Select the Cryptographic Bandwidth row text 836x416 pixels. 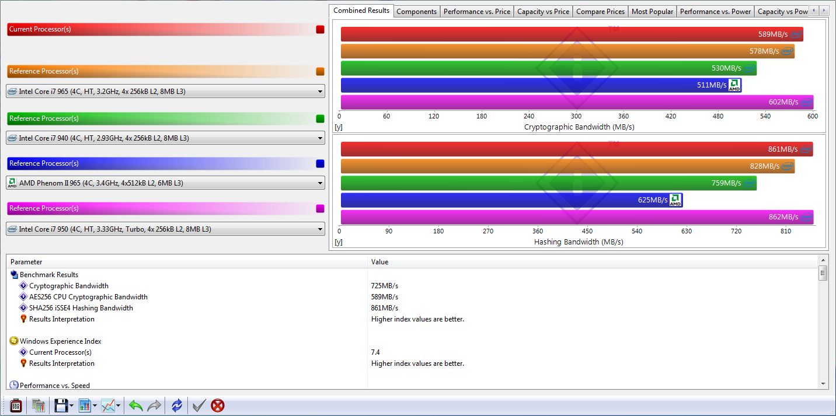click(x=69, y=286)
